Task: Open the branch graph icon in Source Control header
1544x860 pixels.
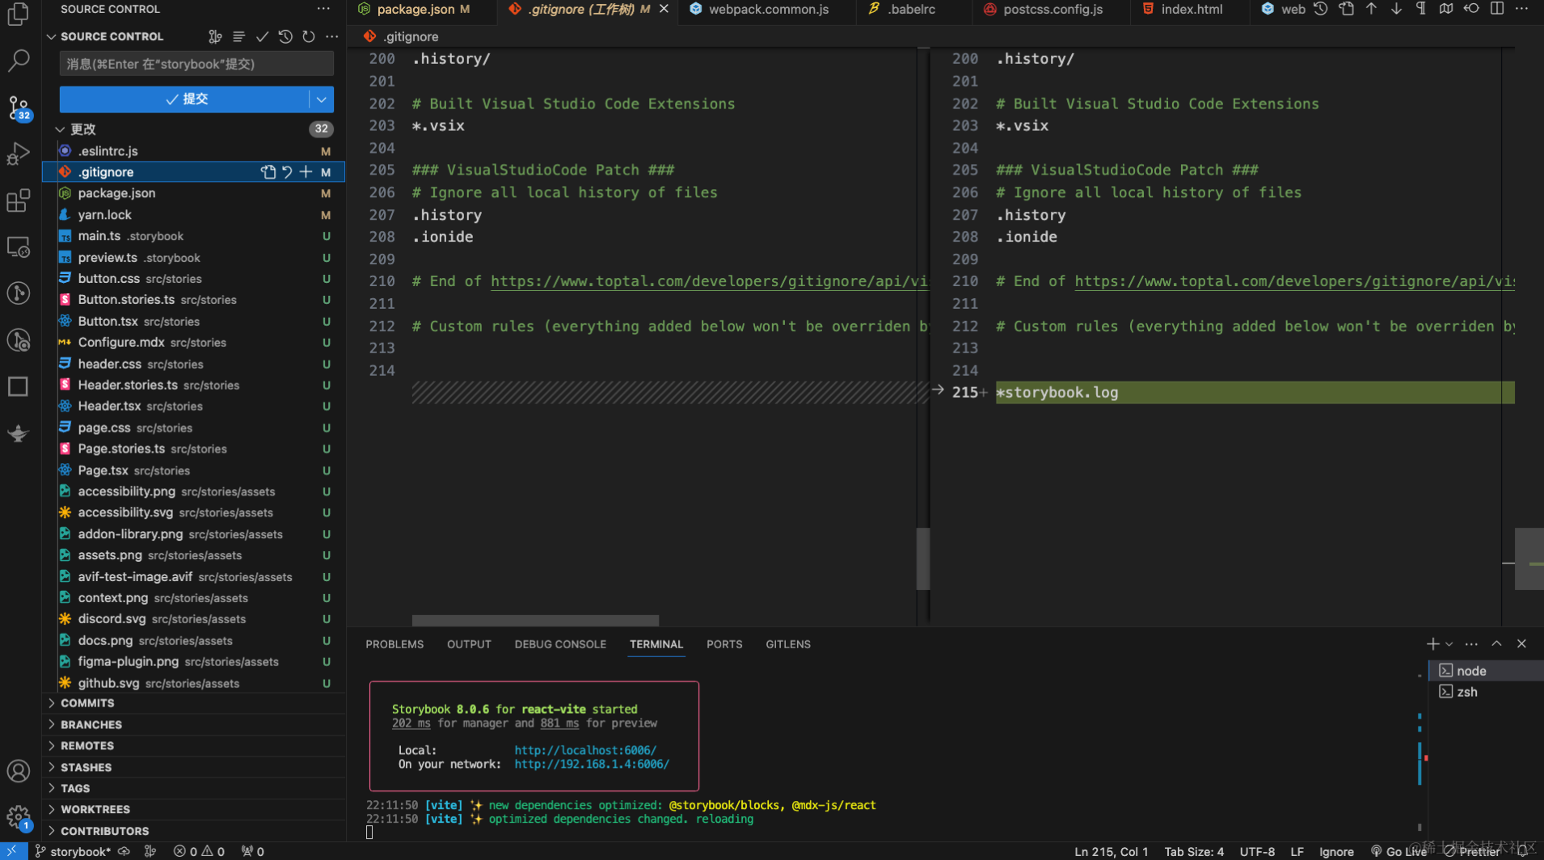Action: 215,36
